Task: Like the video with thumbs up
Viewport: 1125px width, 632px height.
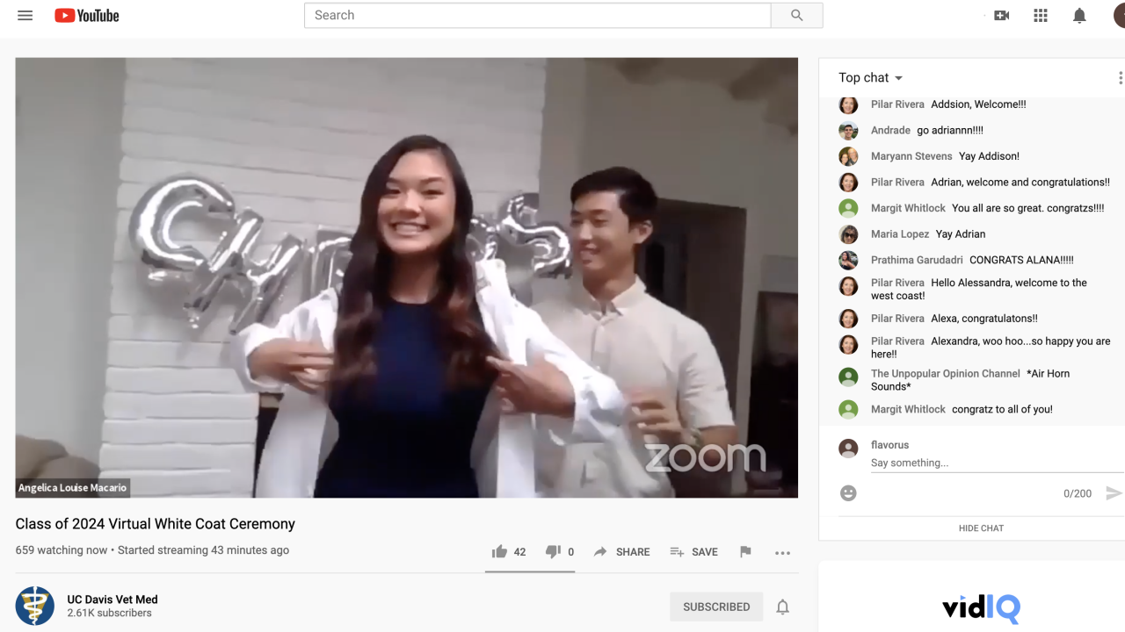Action: (x=500, y=552)
